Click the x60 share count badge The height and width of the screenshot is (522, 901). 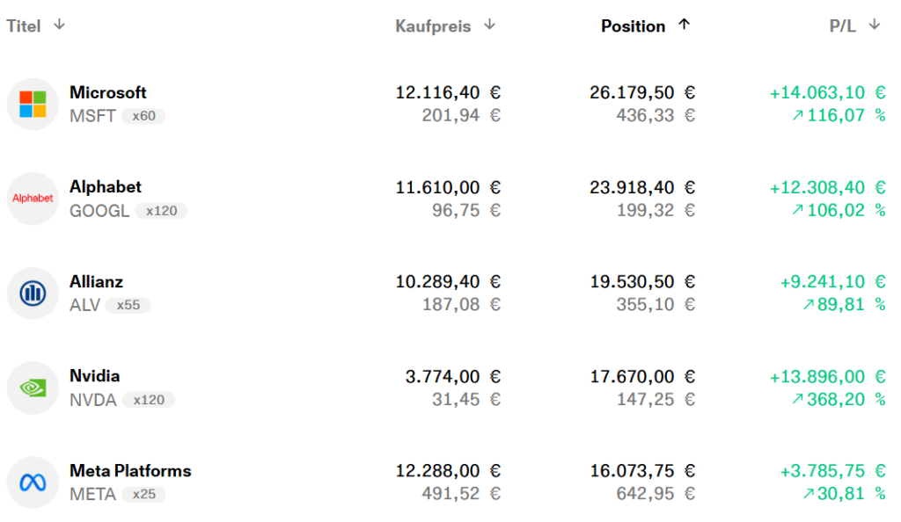pyautogui.click(x=143, y=116)
